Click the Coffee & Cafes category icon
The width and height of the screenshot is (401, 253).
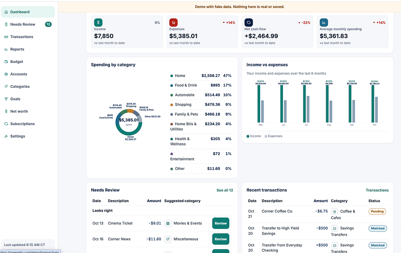[x=335, y=212]
